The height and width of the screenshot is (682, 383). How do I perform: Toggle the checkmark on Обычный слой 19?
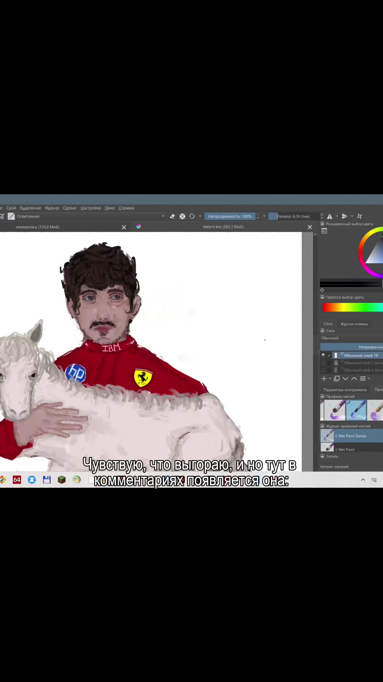(x=329, y=355)
